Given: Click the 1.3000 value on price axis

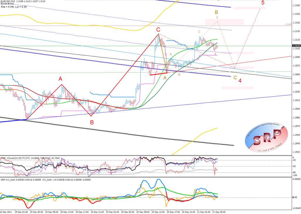Looking at the screenshot, I should 297,109.
